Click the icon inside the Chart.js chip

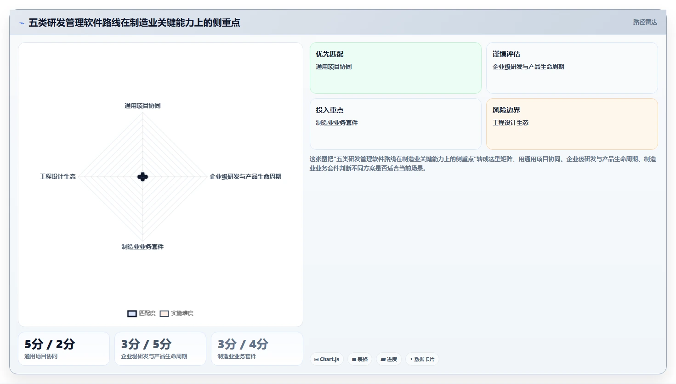coord(317,359)
